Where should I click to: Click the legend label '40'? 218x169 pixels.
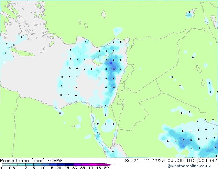pyautogui.click(x=90, y=168)
